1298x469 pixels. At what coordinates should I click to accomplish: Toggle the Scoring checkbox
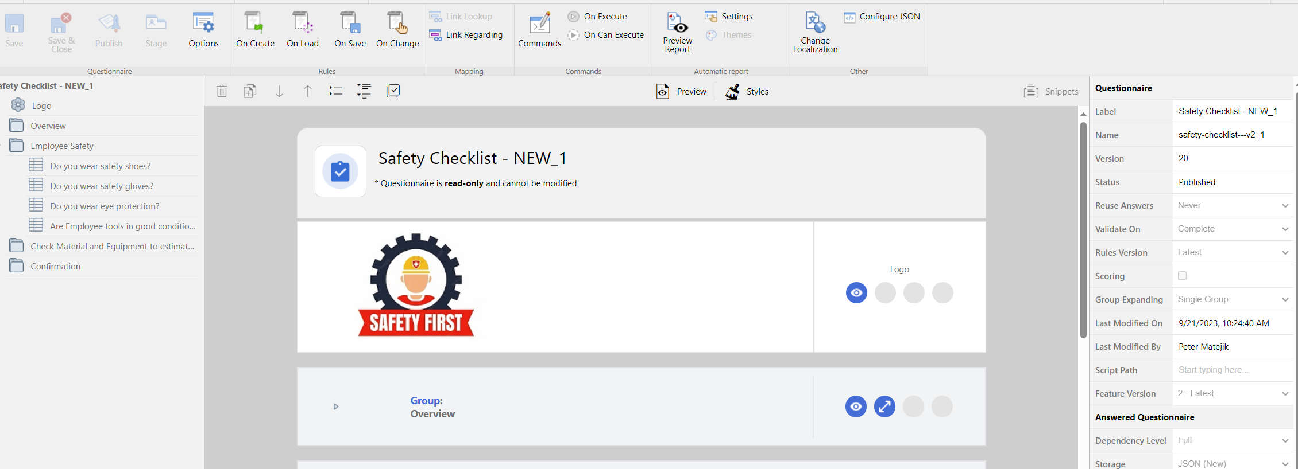point(1182,276)
